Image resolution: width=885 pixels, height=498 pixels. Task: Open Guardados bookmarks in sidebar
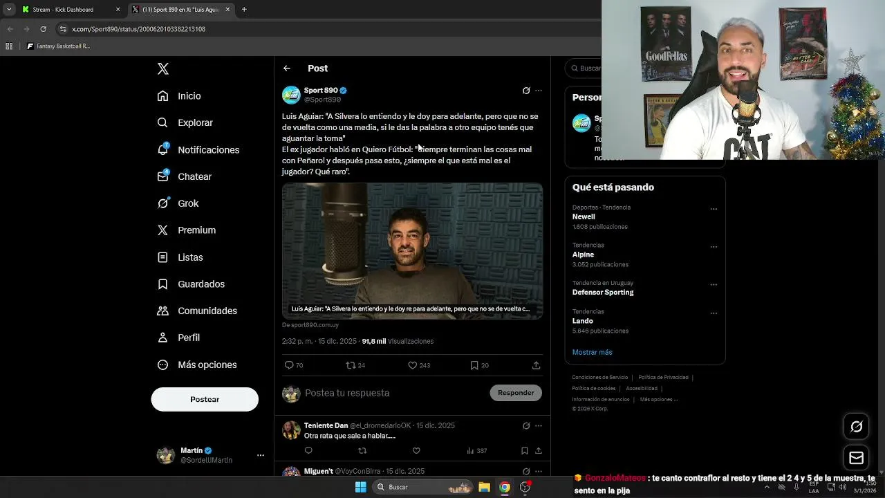[191, 284]
